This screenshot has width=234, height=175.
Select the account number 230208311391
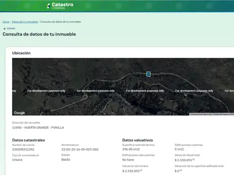(23, 149)
